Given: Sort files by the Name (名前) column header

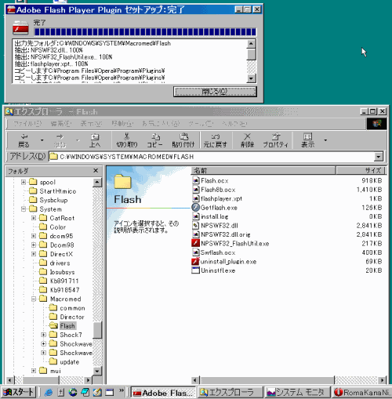Looking at the screenshot, I should pos(263,171).
